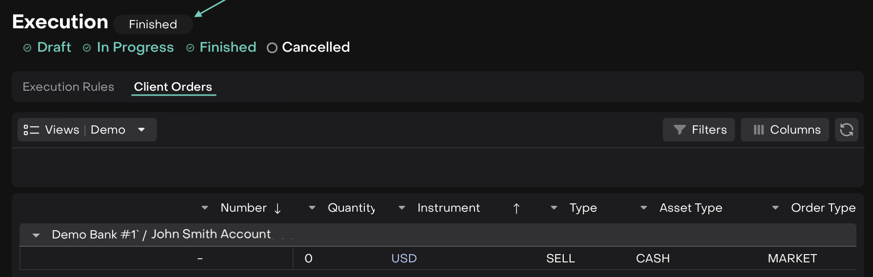
Task: Switch to the Client Orders tab
Action: tap(173, 87)
